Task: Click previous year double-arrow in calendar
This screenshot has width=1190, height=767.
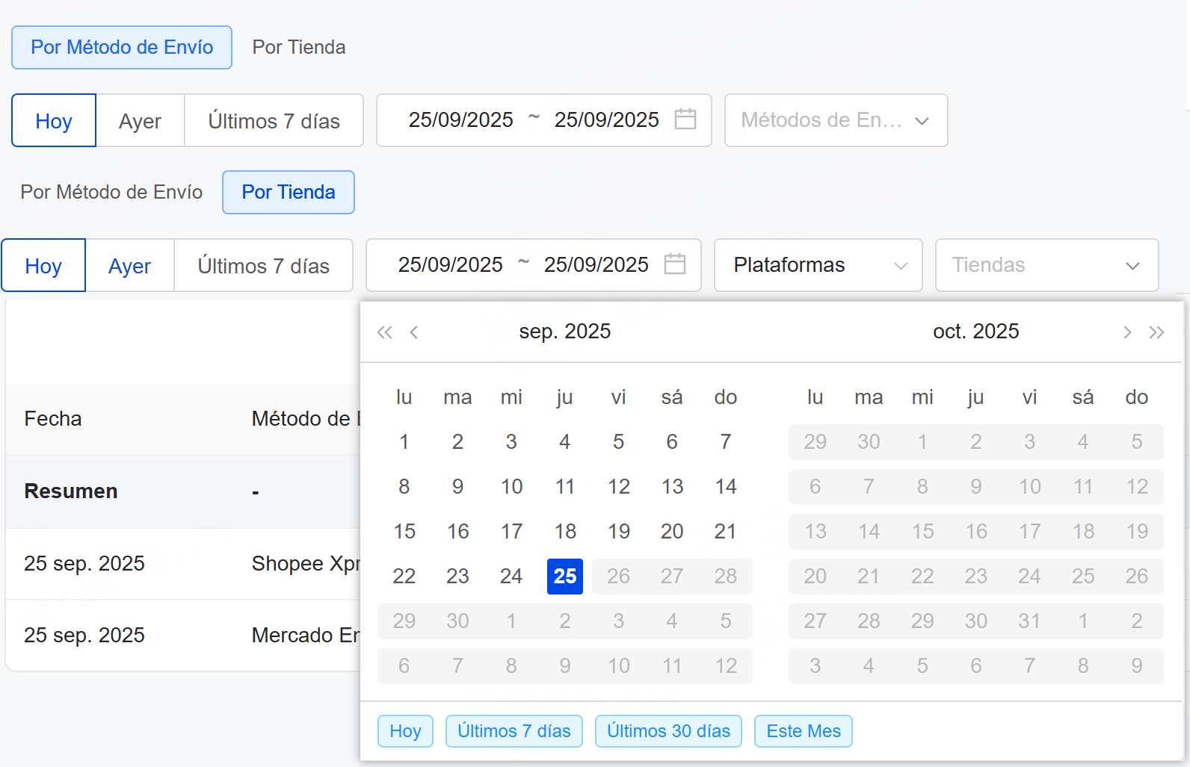Action: tap(384, 332)
